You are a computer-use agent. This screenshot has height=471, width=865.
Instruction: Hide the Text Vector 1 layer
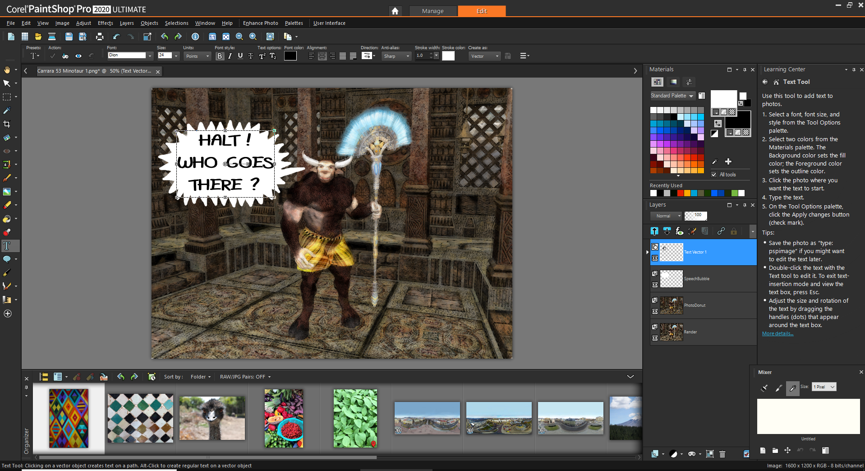tap(655, 258)
